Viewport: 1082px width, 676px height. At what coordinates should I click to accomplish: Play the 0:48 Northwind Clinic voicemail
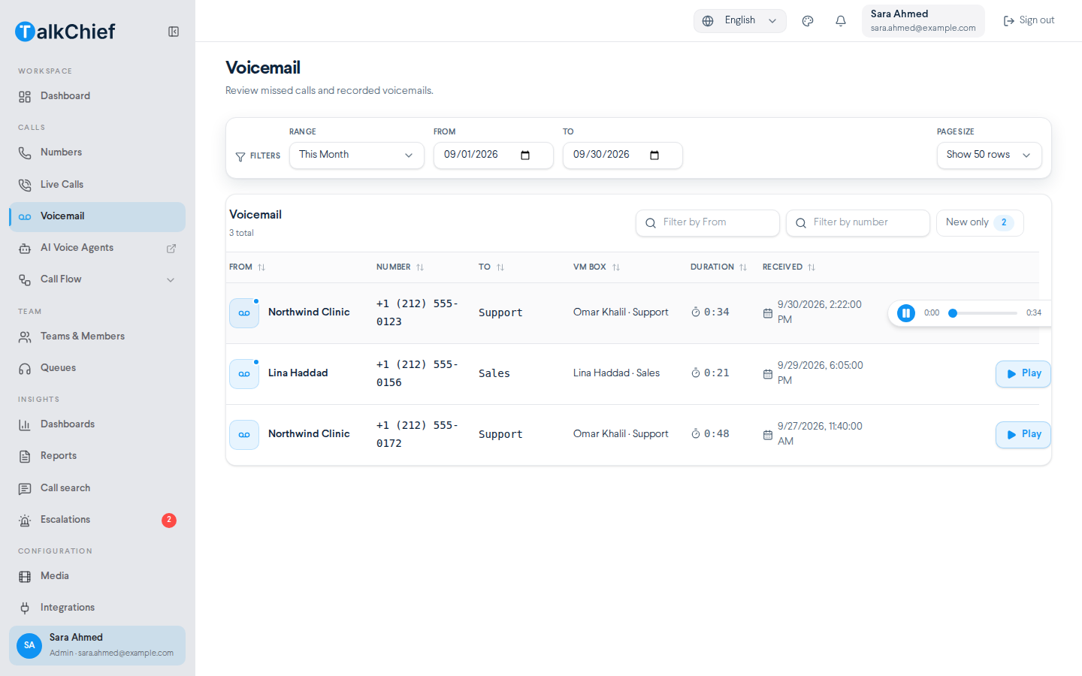point(1023,435)
